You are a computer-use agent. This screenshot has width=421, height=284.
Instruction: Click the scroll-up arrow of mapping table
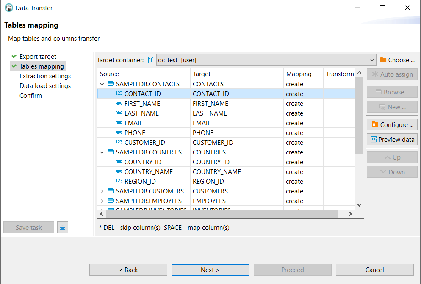click(x=359, y=73)
